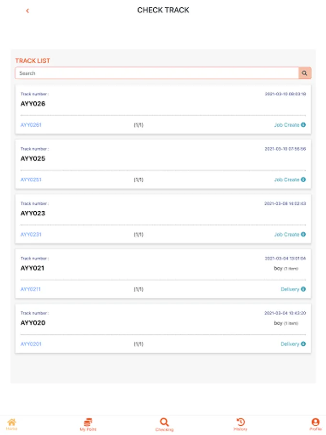
Task: Open the AYY0251 tracking link
Action: click(31, 180)
